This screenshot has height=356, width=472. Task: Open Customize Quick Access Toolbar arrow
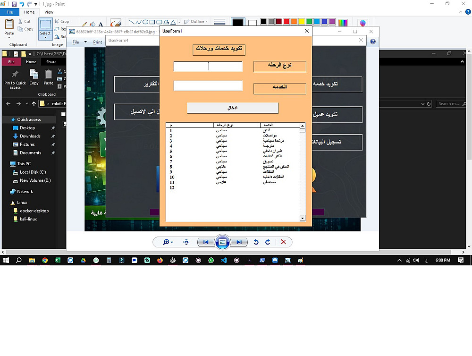pyautogui.click(x=35, y=4)
